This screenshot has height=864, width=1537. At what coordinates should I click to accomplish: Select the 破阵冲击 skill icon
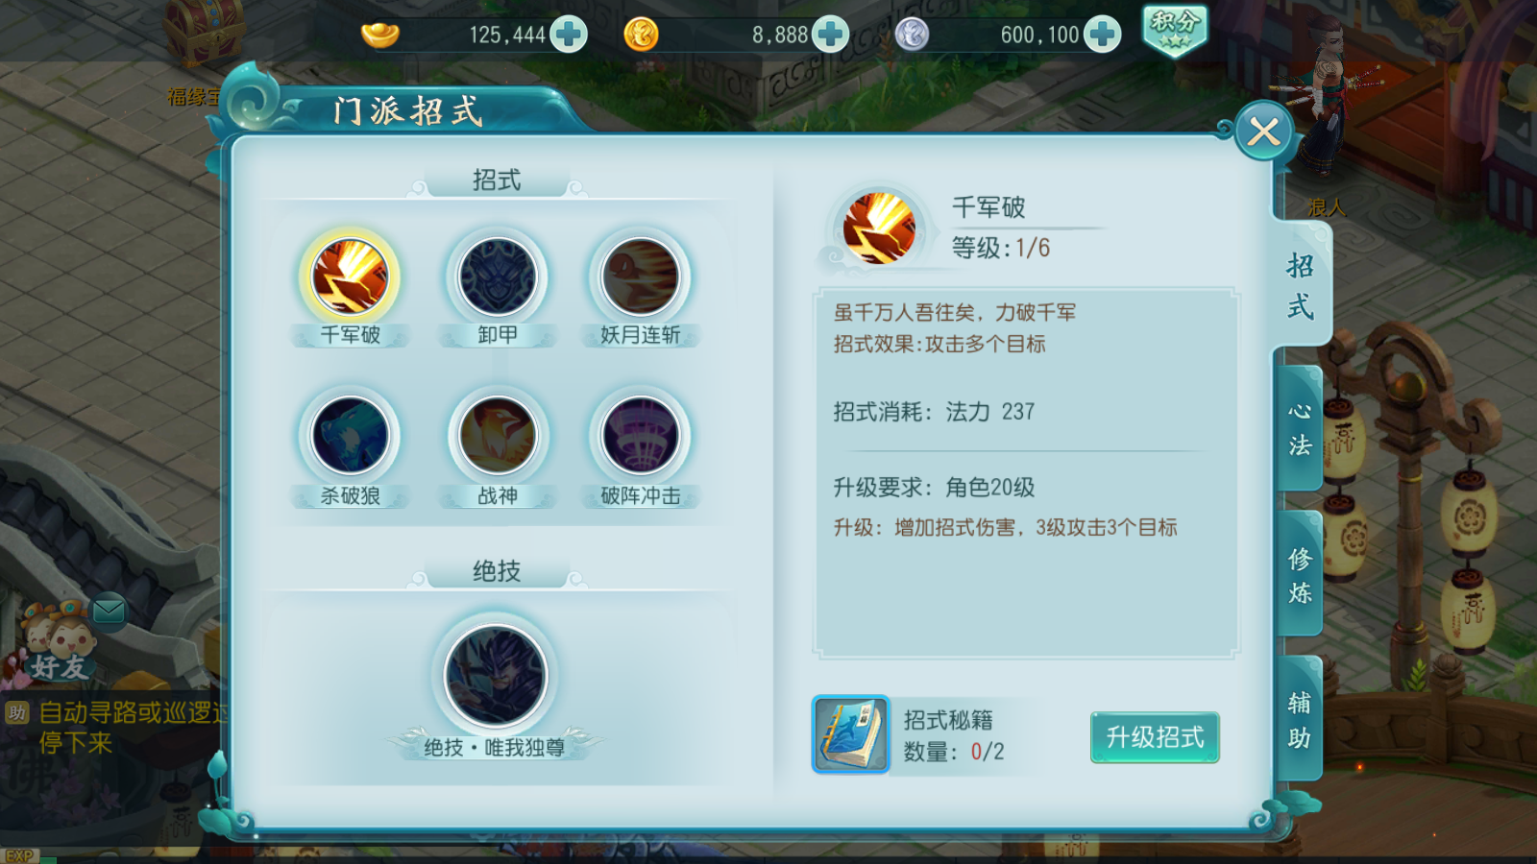coord(640,436)
